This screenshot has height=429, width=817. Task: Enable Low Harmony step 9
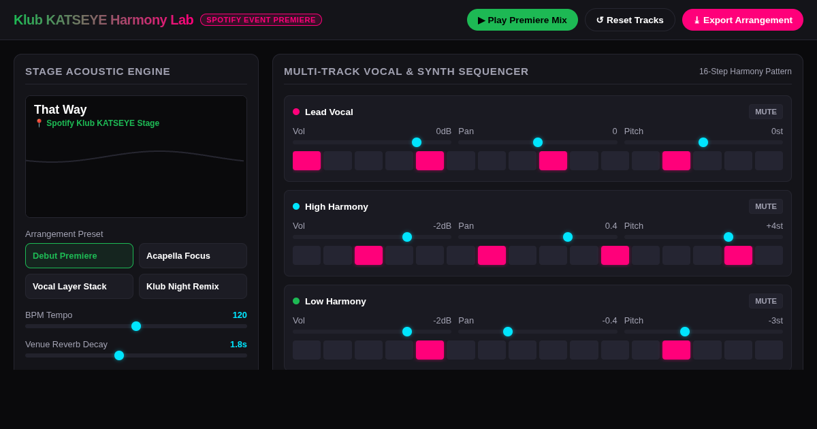553,350
